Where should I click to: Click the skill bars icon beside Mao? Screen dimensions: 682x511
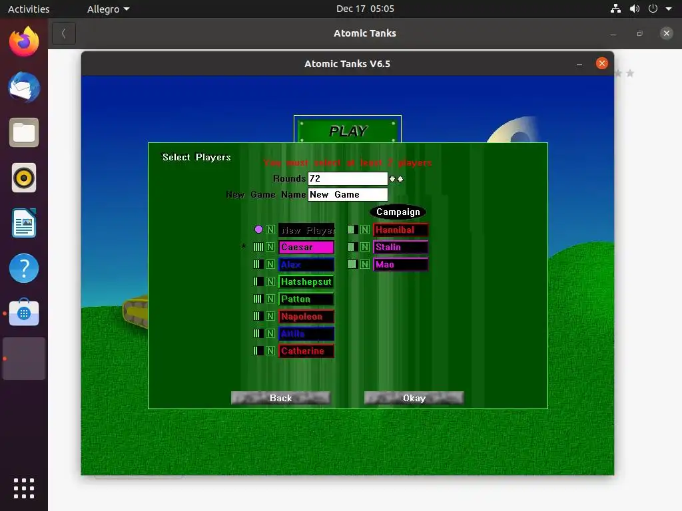[353, 264]
